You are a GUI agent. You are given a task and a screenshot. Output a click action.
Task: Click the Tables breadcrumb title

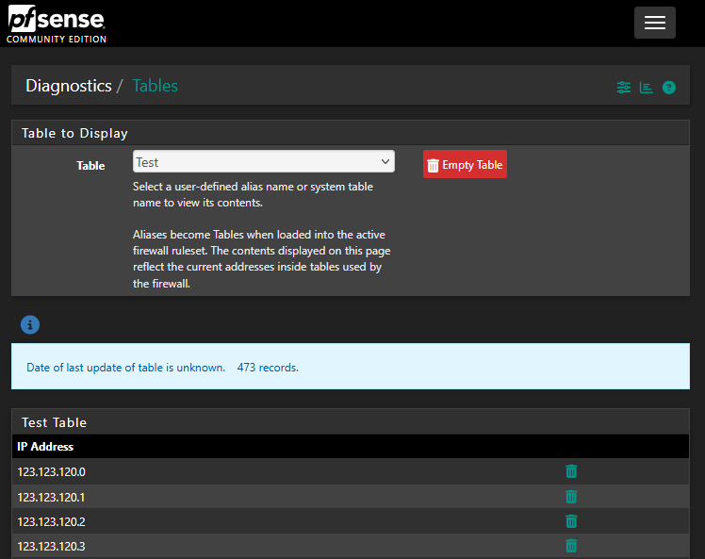(x=155, y=86)
